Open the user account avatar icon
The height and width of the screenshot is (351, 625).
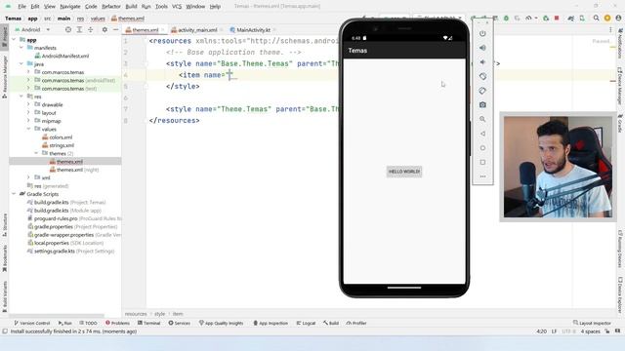618,18
